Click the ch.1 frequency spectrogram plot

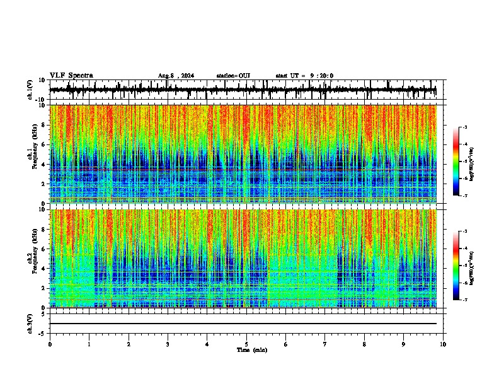pos(243,154)
